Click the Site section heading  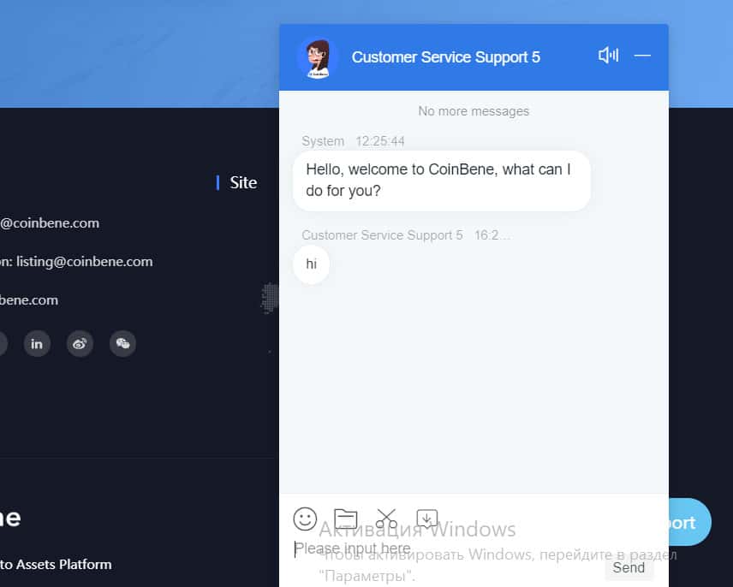pyautogui.click(x=243, y=182)
